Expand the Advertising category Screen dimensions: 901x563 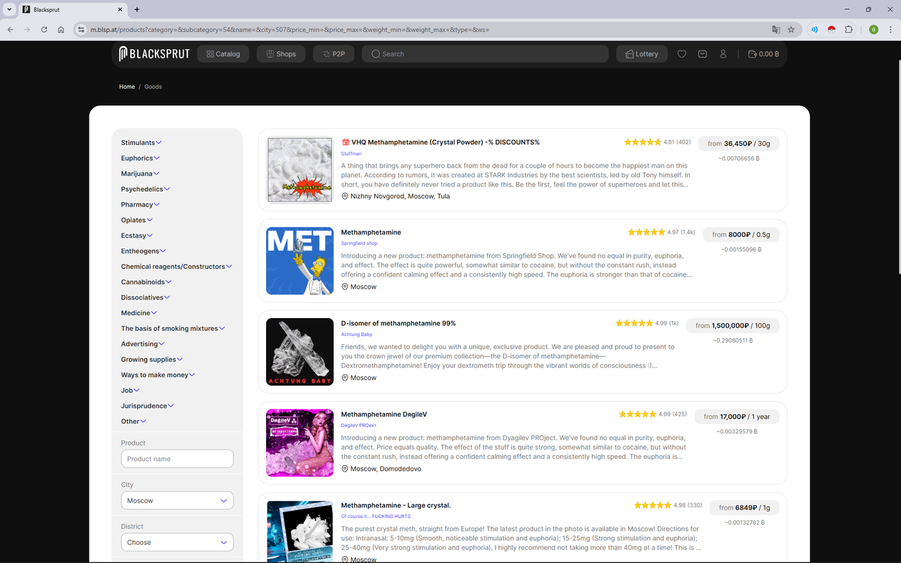(142, 343)
